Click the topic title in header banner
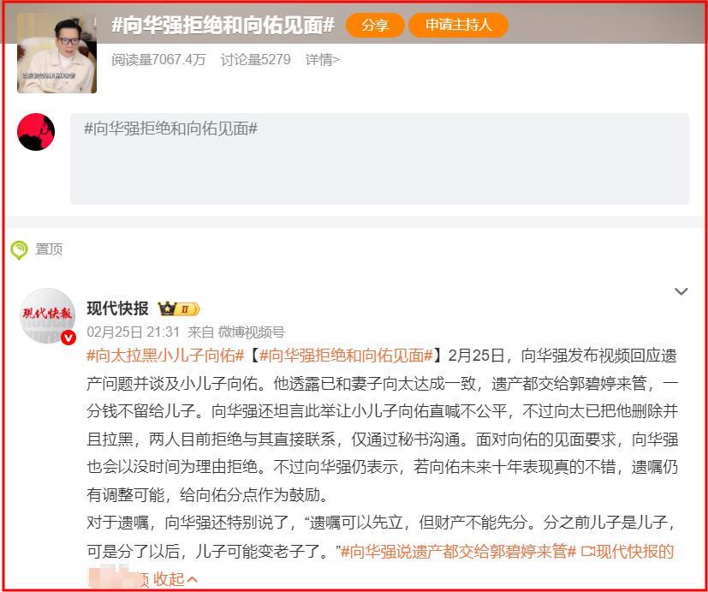Viewport: 708px width, 592px height. [x=223, y=26]
